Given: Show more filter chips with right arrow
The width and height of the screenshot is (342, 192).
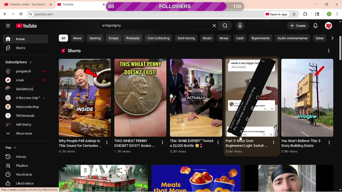Looking at the screenshot, I should click(332, 38).
